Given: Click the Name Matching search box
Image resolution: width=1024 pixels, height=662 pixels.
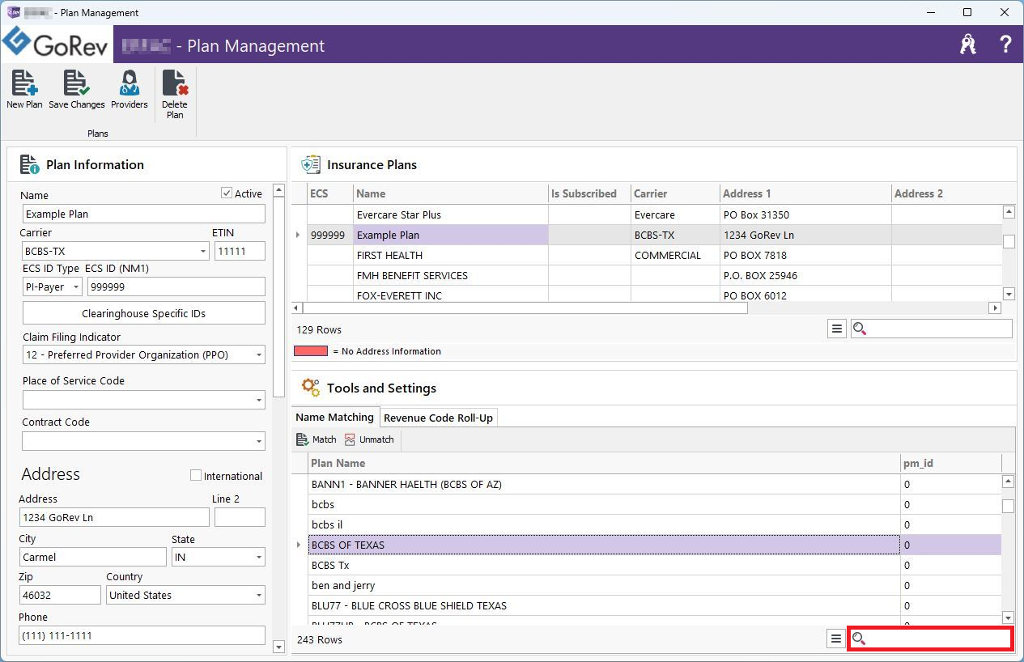Looking at the screenshot, I should tap(931, 639).
